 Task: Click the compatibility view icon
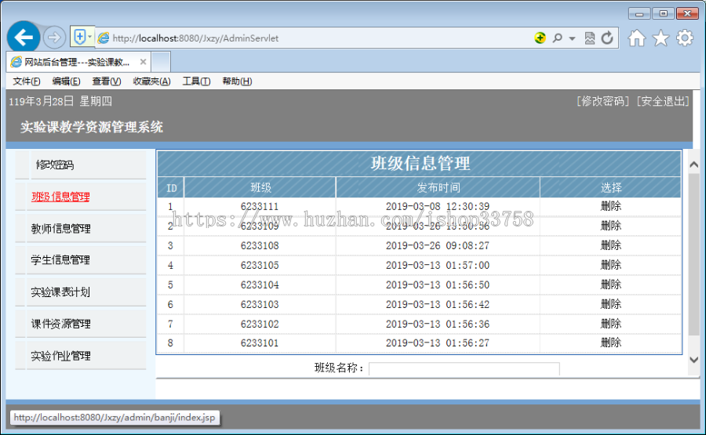pos(589,38)
